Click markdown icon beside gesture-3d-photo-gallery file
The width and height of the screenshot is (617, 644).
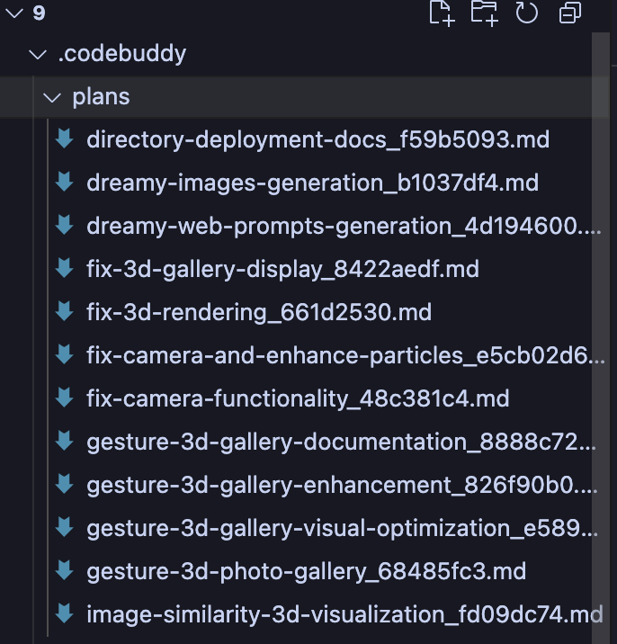point(64,571)
